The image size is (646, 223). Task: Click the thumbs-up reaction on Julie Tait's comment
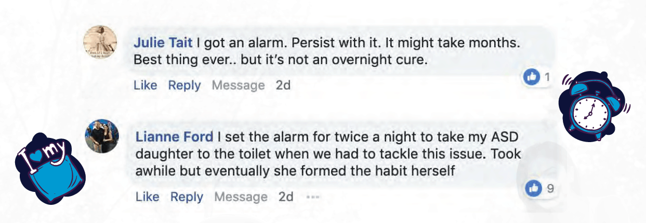coord(531,77)
